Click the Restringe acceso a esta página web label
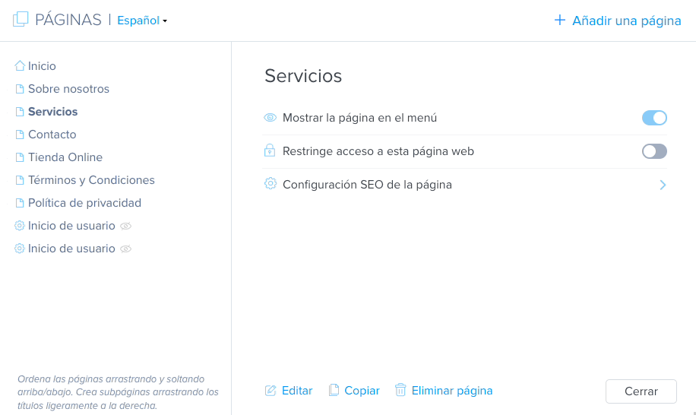Image resolution: width=696 pixels, height=415 pixels. pyautogui.click(x=378, y=151)
